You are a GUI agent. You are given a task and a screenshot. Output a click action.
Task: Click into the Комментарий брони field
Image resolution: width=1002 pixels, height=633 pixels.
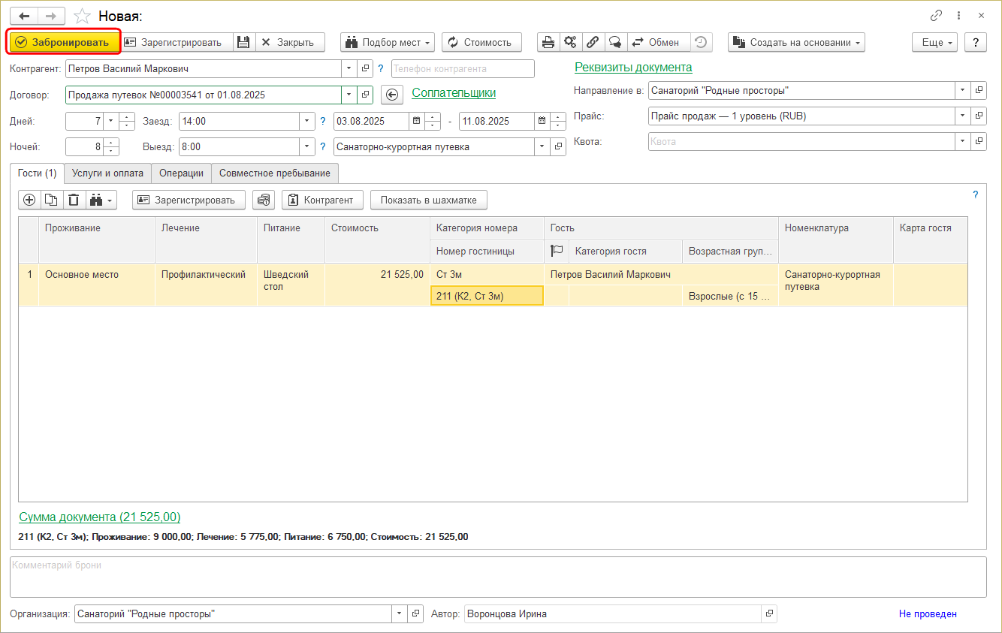pyautogui.click(x=497, y=576)
